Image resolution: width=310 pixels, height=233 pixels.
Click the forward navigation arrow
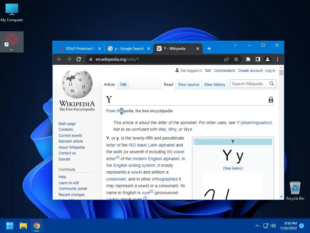[69, 59]
